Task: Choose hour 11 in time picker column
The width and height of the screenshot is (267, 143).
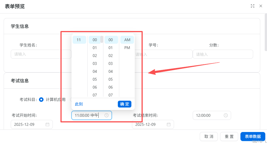Action: pos(79,40)
